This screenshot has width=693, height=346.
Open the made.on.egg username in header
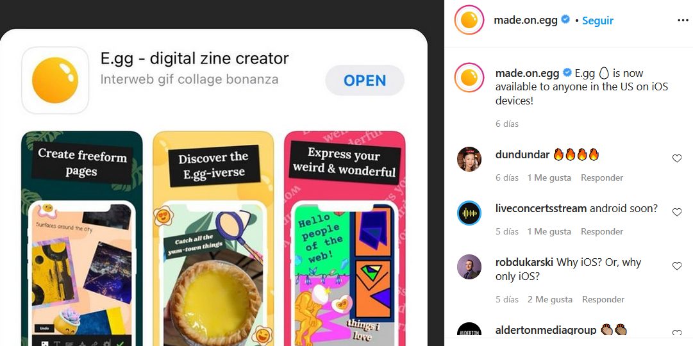(526, 21)
